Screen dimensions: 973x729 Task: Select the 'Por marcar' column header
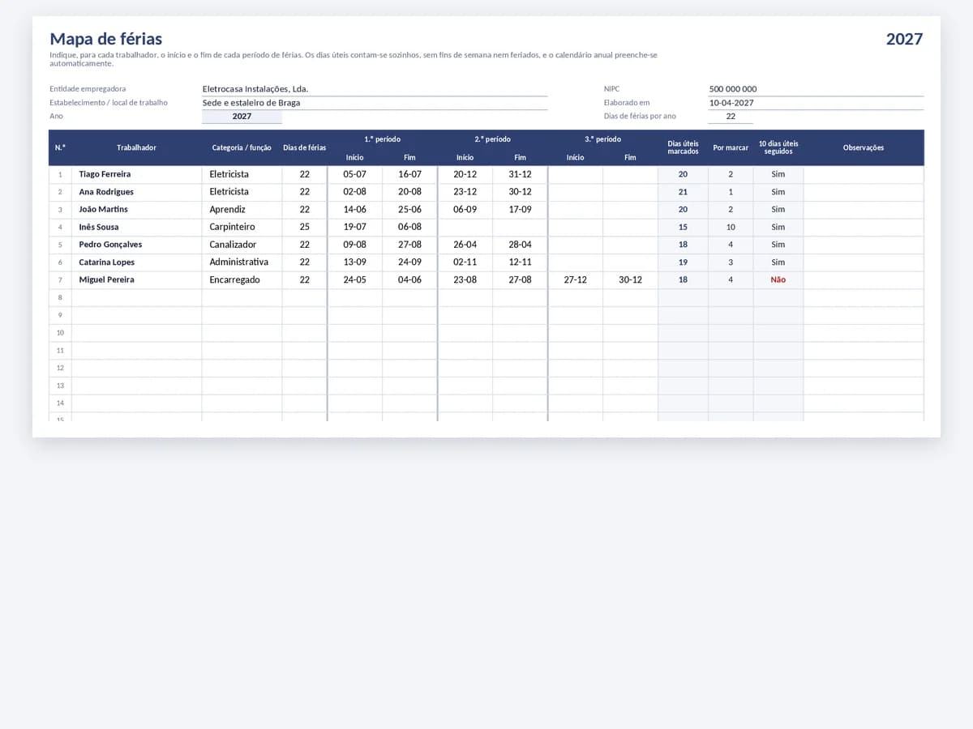[731, 147]
